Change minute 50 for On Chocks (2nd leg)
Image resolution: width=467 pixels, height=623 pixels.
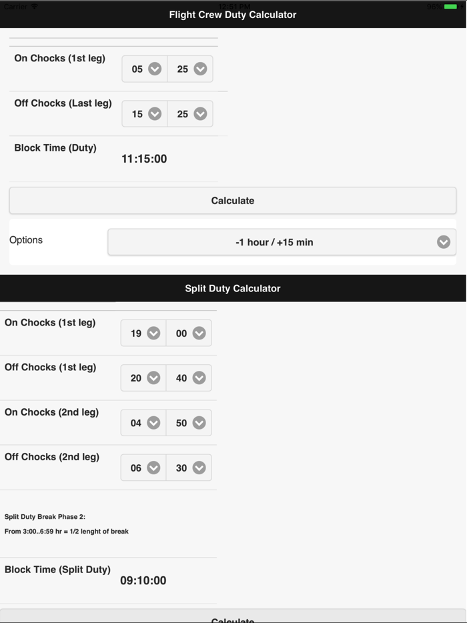pos(189,423)
